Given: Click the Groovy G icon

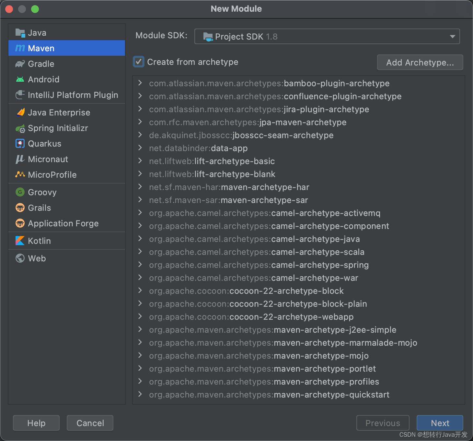Looking at the screenshot, I should pyautogui.click(x=20, y=192).
